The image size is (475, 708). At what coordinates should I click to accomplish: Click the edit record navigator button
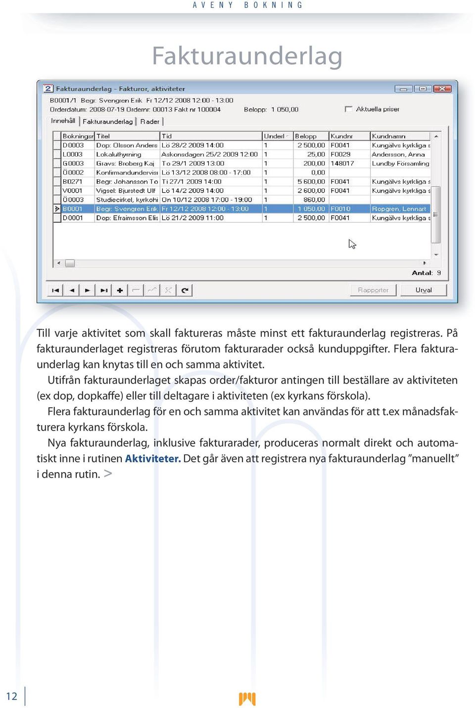[x=152, y=290]
